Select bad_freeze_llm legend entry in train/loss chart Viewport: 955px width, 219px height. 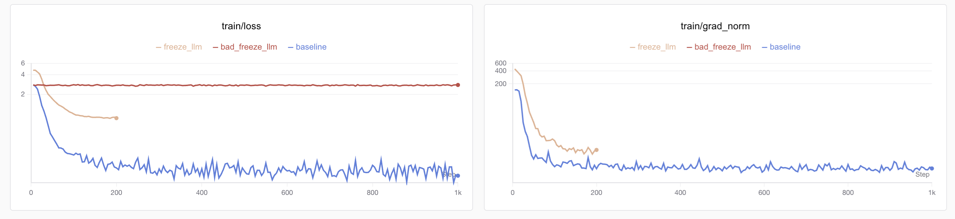coord(248,47)
